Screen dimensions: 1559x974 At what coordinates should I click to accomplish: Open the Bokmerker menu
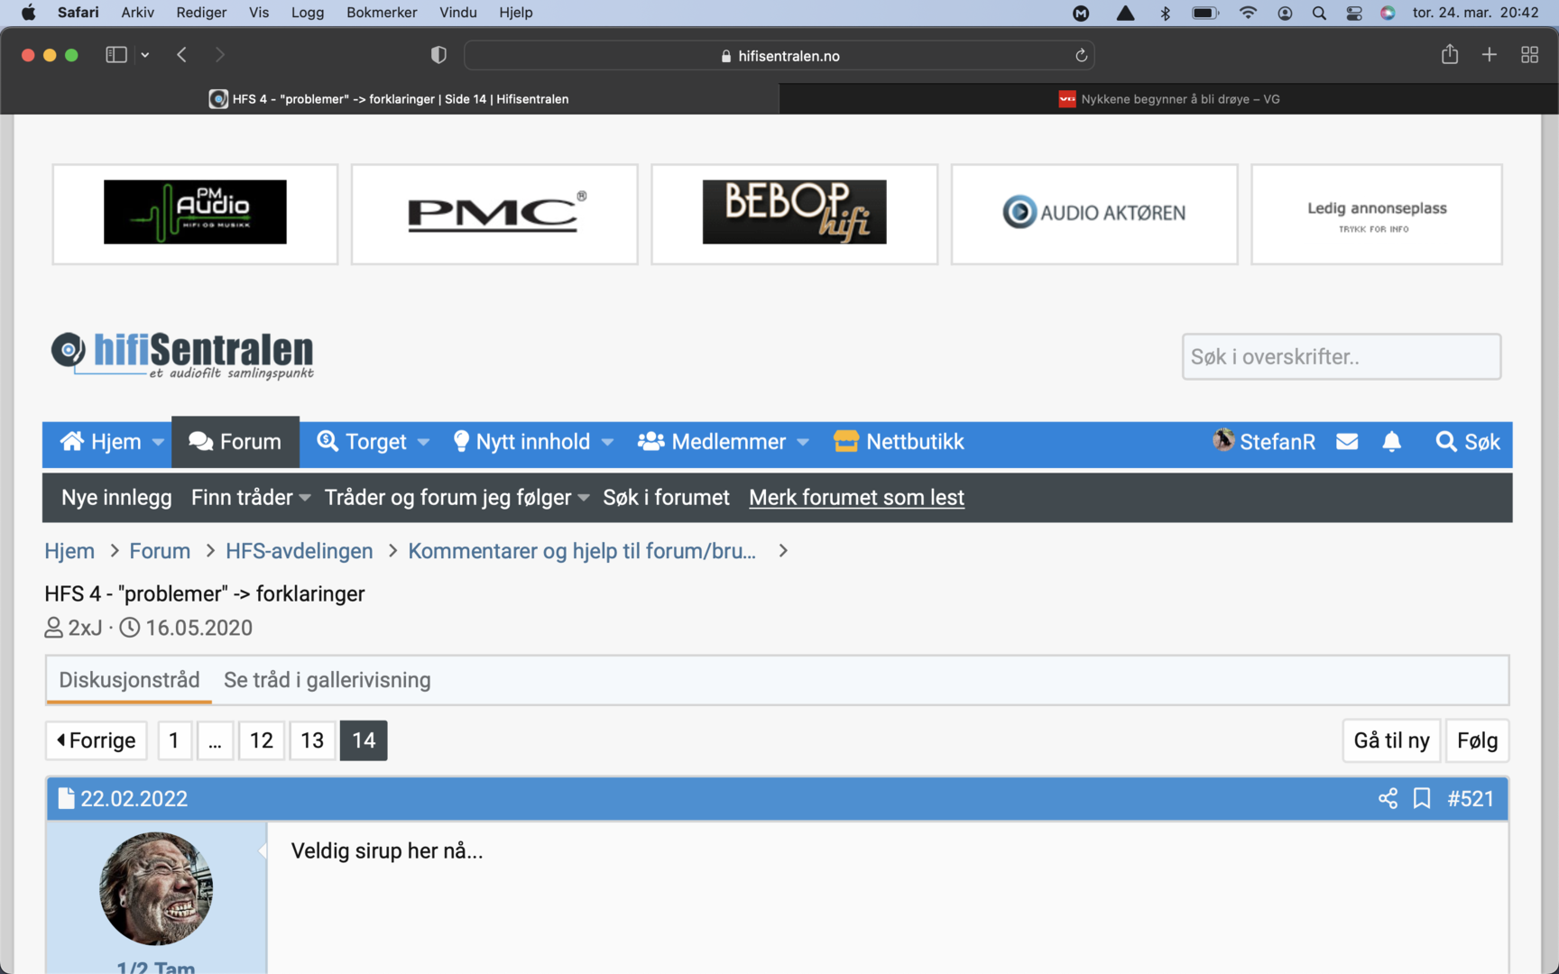[x=382, y=13]
